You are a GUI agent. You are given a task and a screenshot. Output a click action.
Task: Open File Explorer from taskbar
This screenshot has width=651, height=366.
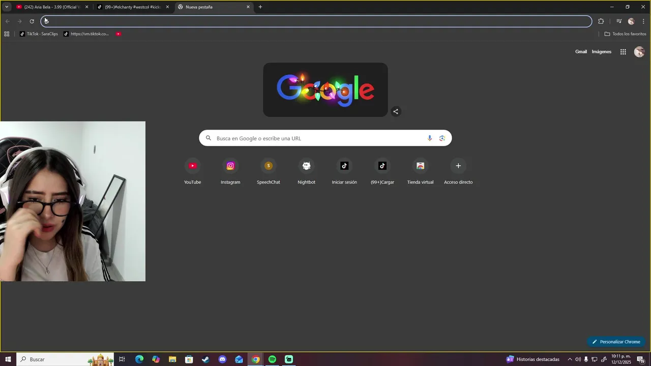tap(172, 359)
